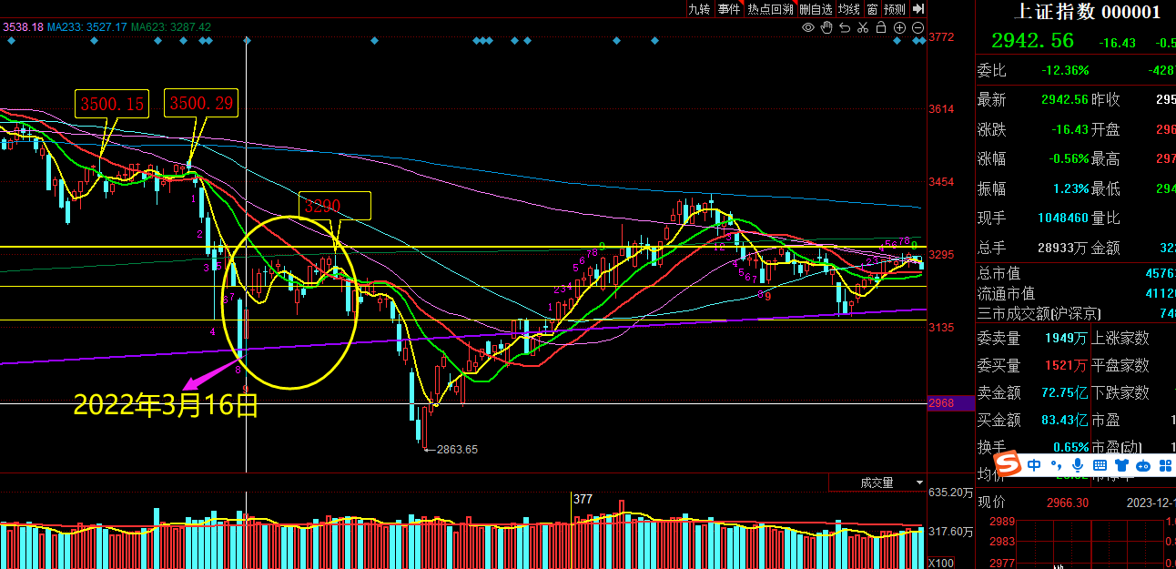1176x569 pixels.
Task: Click the current price 2942.56
Action: pos(1032,41)
